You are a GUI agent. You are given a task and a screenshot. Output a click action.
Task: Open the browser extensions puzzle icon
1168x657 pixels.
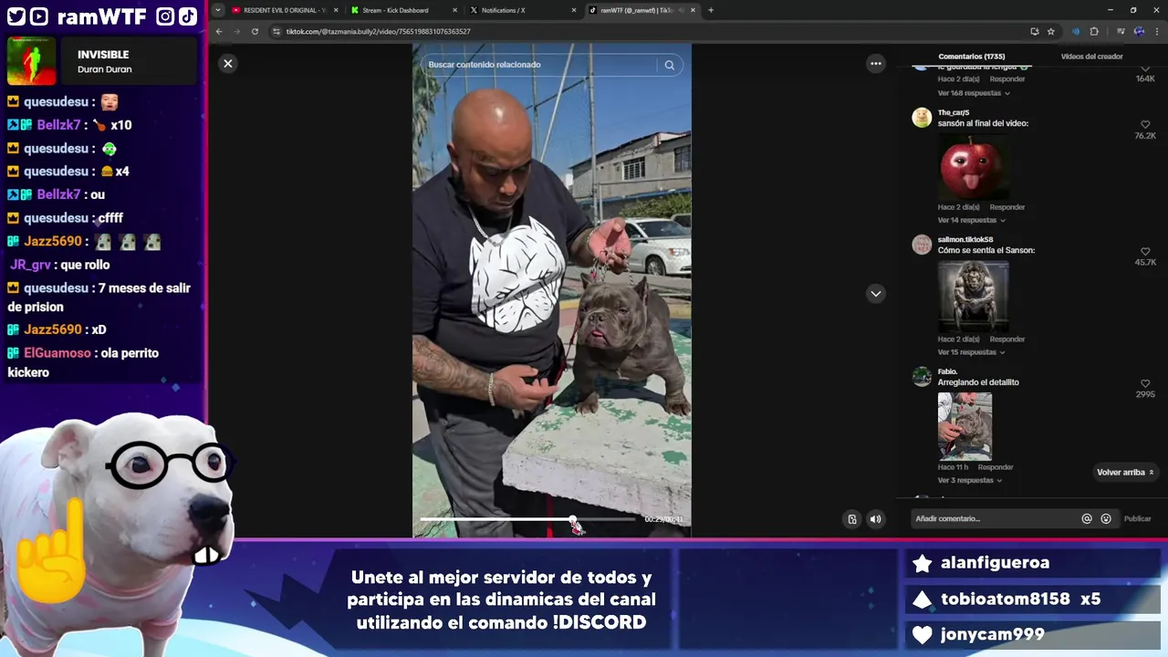click(x=1094, y=31)
